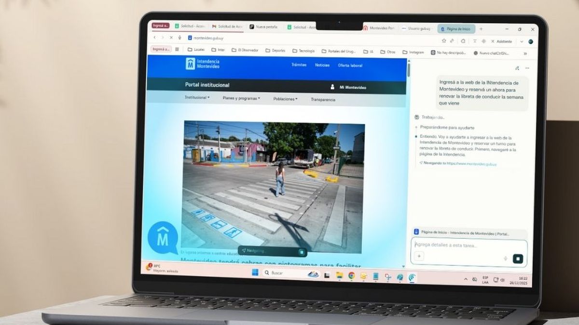
Task: Switch to the Montevideo Portal tab
Action: (x=381, y=28)
